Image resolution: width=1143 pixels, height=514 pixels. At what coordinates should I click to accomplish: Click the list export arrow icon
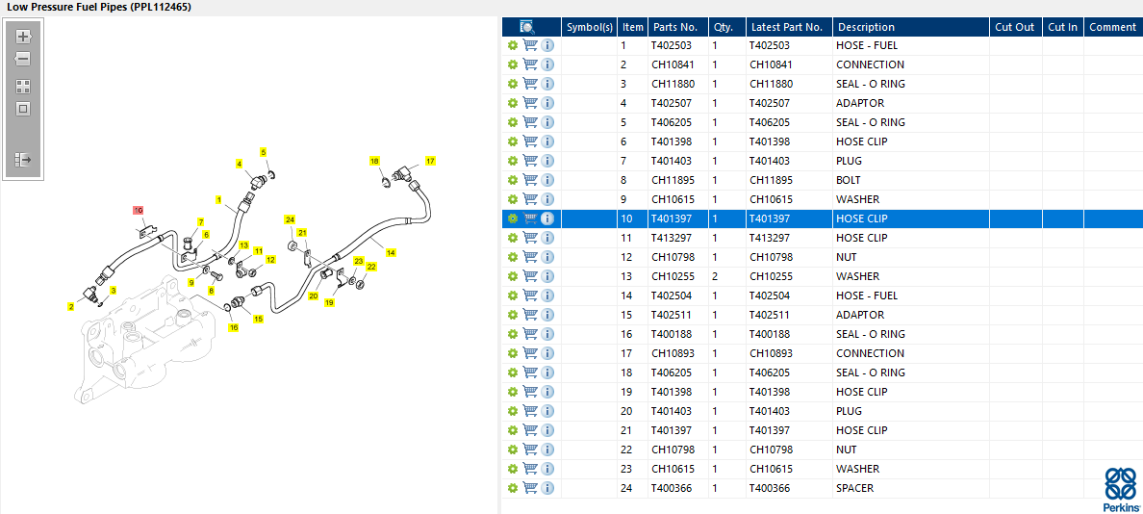(23, 159)
